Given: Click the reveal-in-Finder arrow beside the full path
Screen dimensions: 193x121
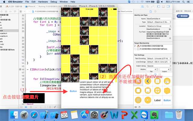Looking at the screenshot, I should (170, 38).
